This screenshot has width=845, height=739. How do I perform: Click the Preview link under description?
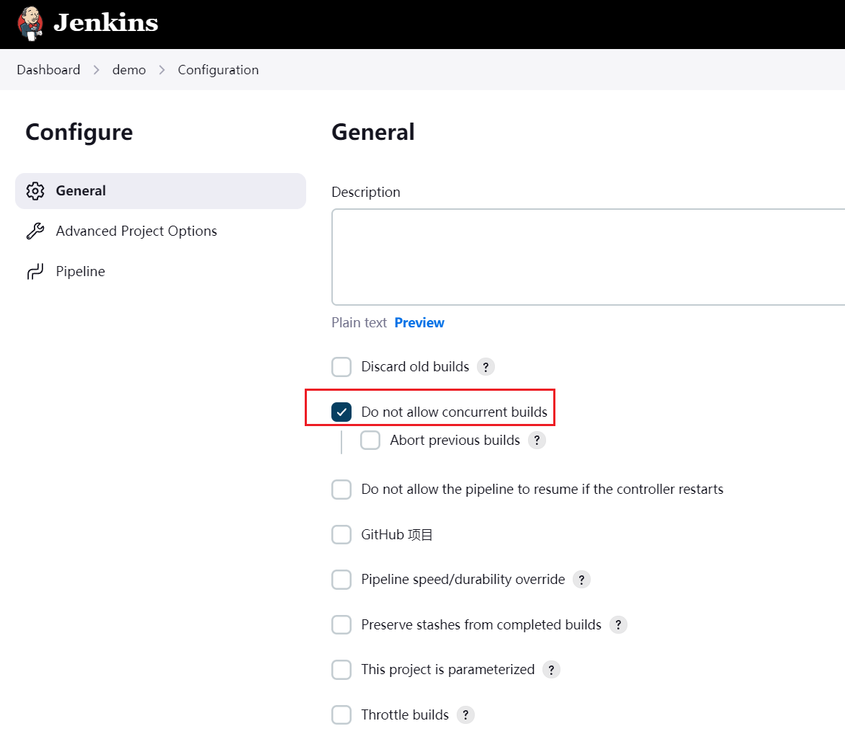(419, 322)
